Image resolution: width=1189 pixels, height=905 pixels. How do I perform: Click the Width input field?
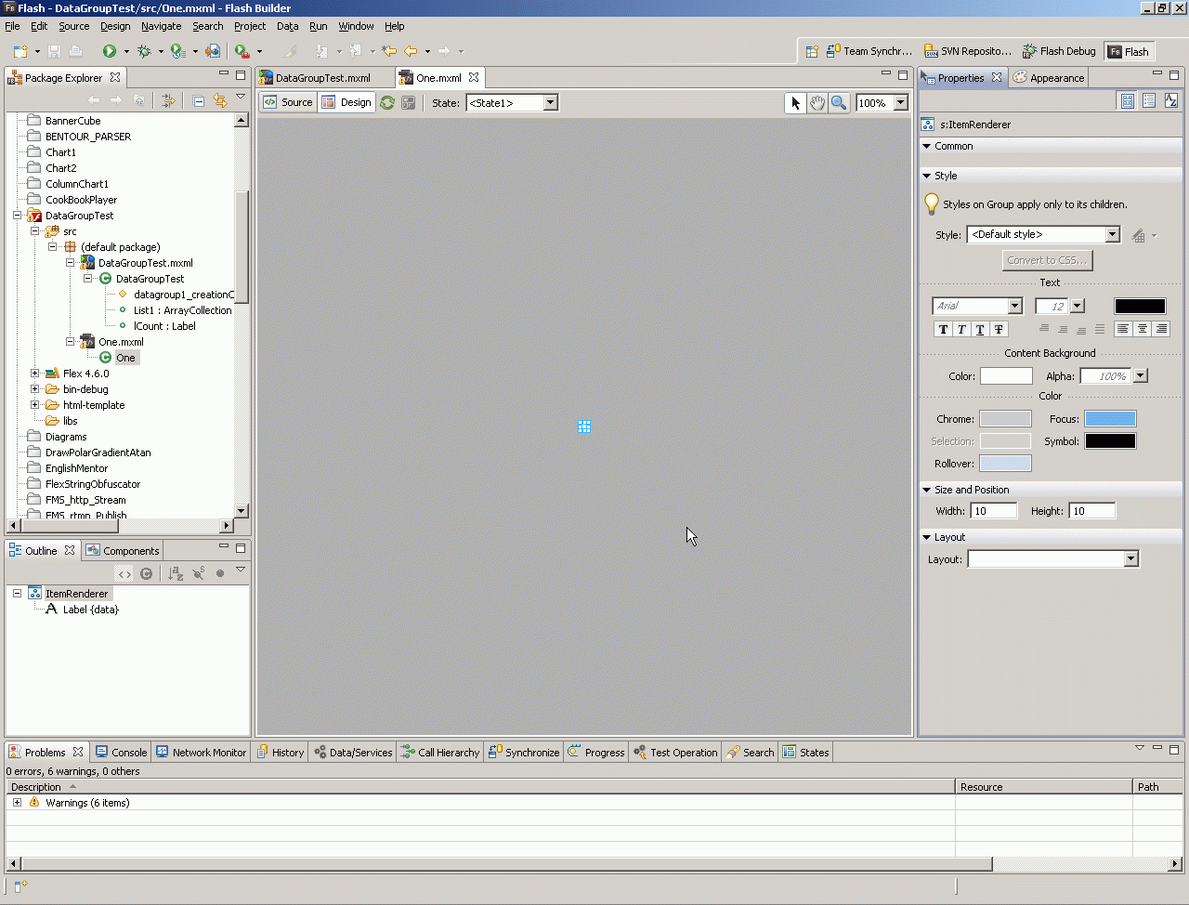pos(994,511)
